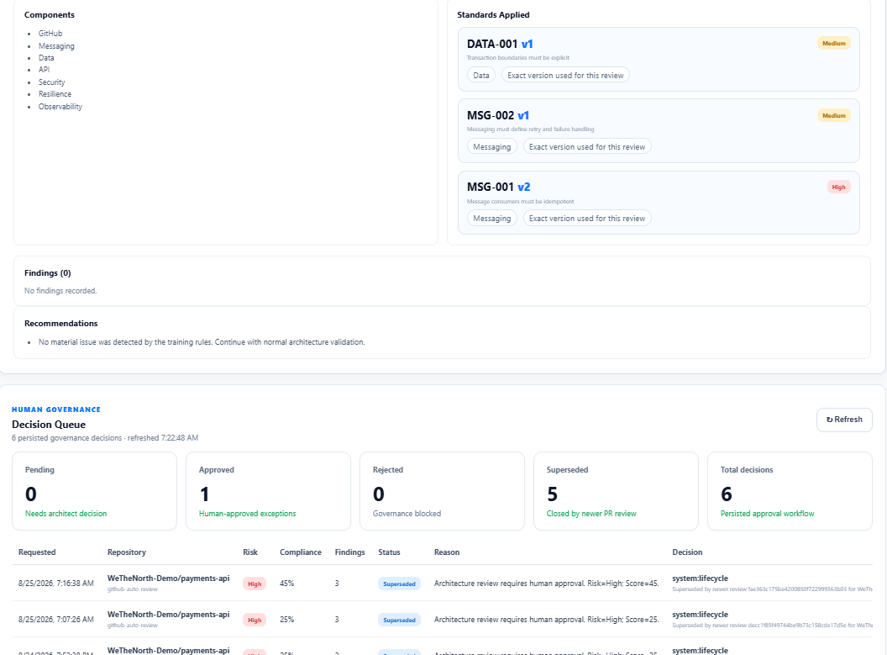The image size is (887, 655).
Task: Select Security in the Components list
Action: [51, 82]
